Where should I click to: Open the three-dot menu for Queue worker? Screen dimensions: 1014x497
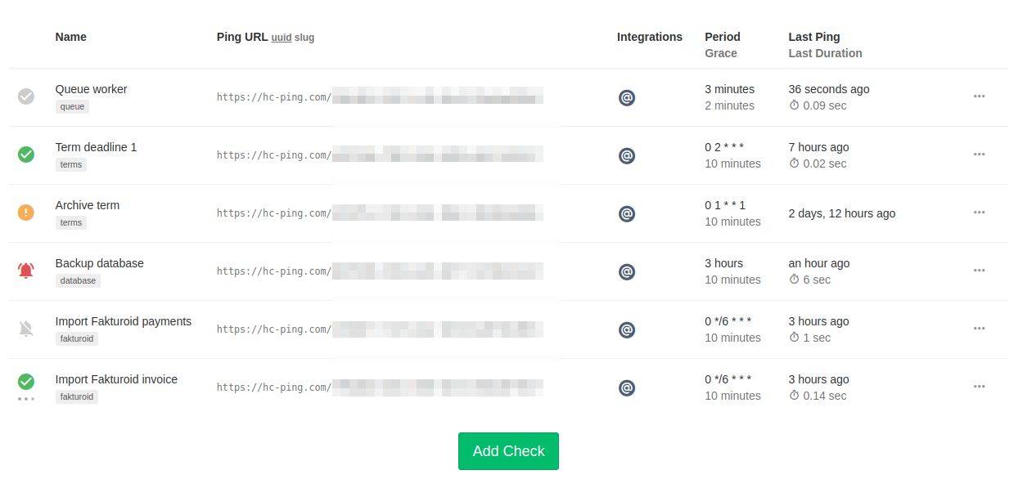click(x=979, y=96)
